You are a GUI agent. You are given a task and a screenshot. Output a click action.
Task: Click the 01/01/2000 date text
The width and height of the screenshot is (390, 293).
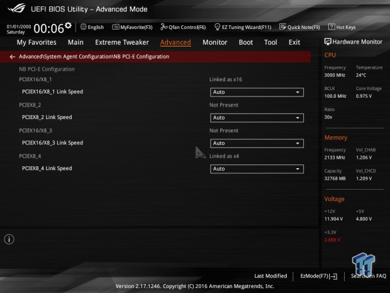[19, 26]
